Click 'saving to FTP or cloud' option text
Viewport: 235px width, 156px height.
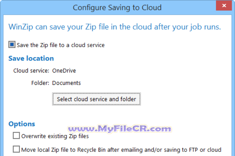pyautogui.click(x=193, y=150)
